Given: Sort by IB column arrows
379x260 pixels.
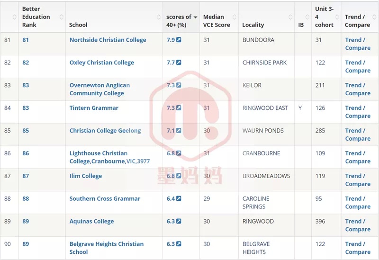Looking at the screenshot, I should [x=307, y=17].
